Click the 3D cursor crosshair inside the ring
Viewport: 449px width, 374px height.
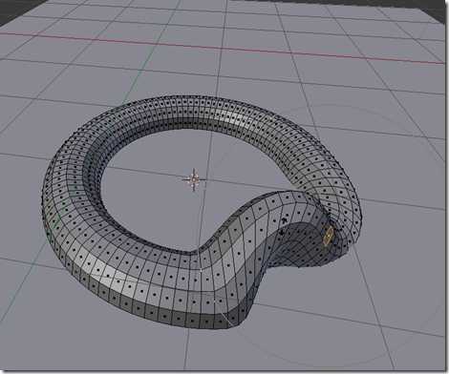[194, 179]
